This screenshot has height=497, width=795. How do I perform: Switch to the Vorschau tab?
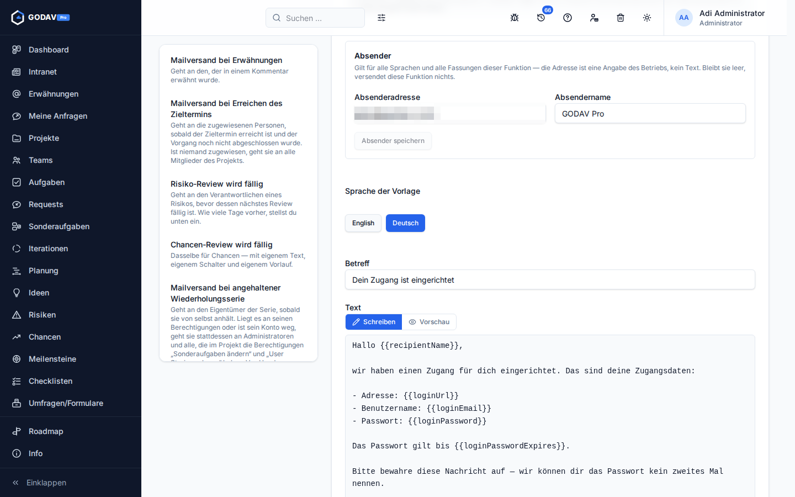(429, 322)
